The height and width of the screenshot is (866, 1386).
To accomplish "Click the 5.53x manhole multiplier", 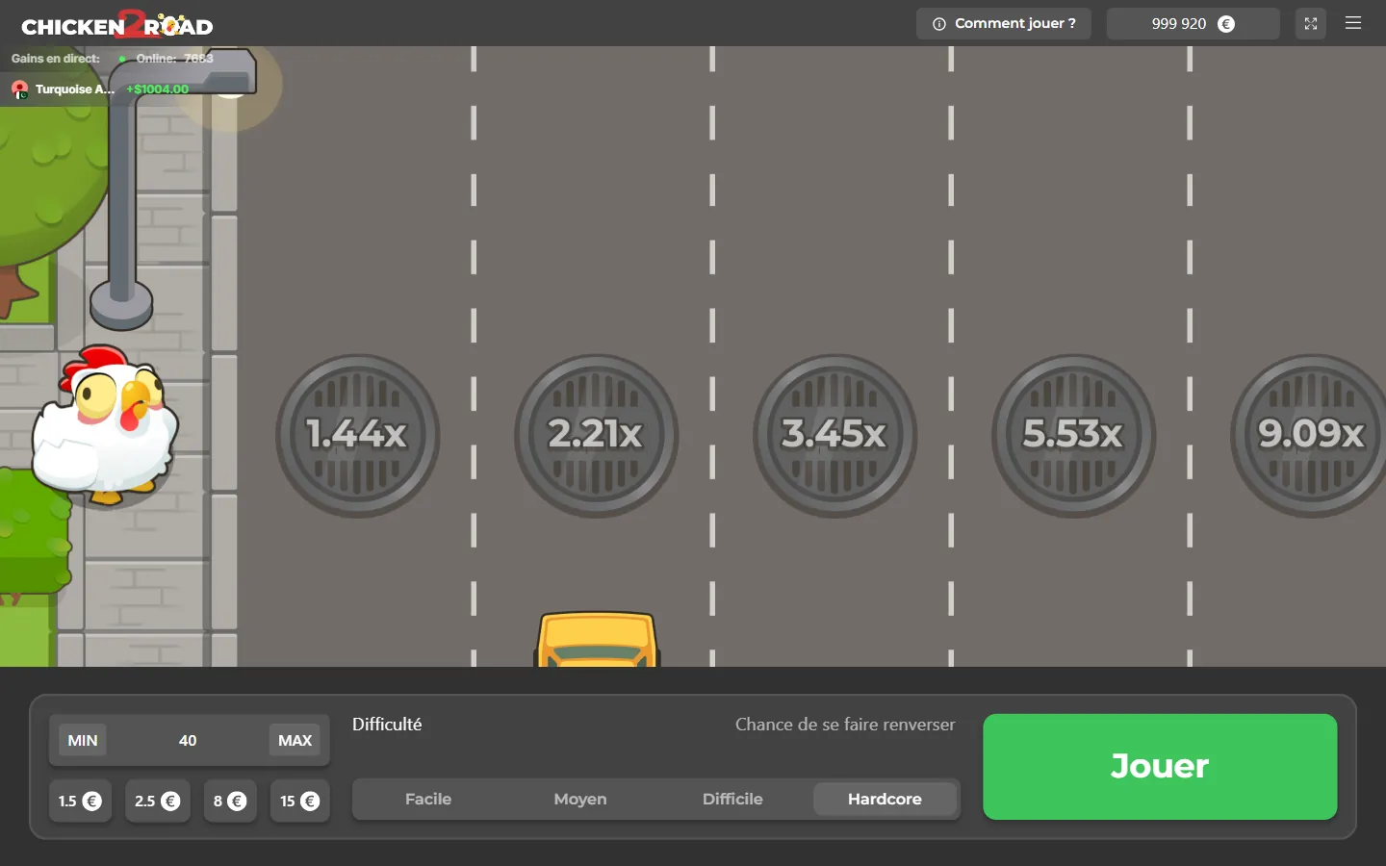I will pyautogui.click(x=1074, y=436).
